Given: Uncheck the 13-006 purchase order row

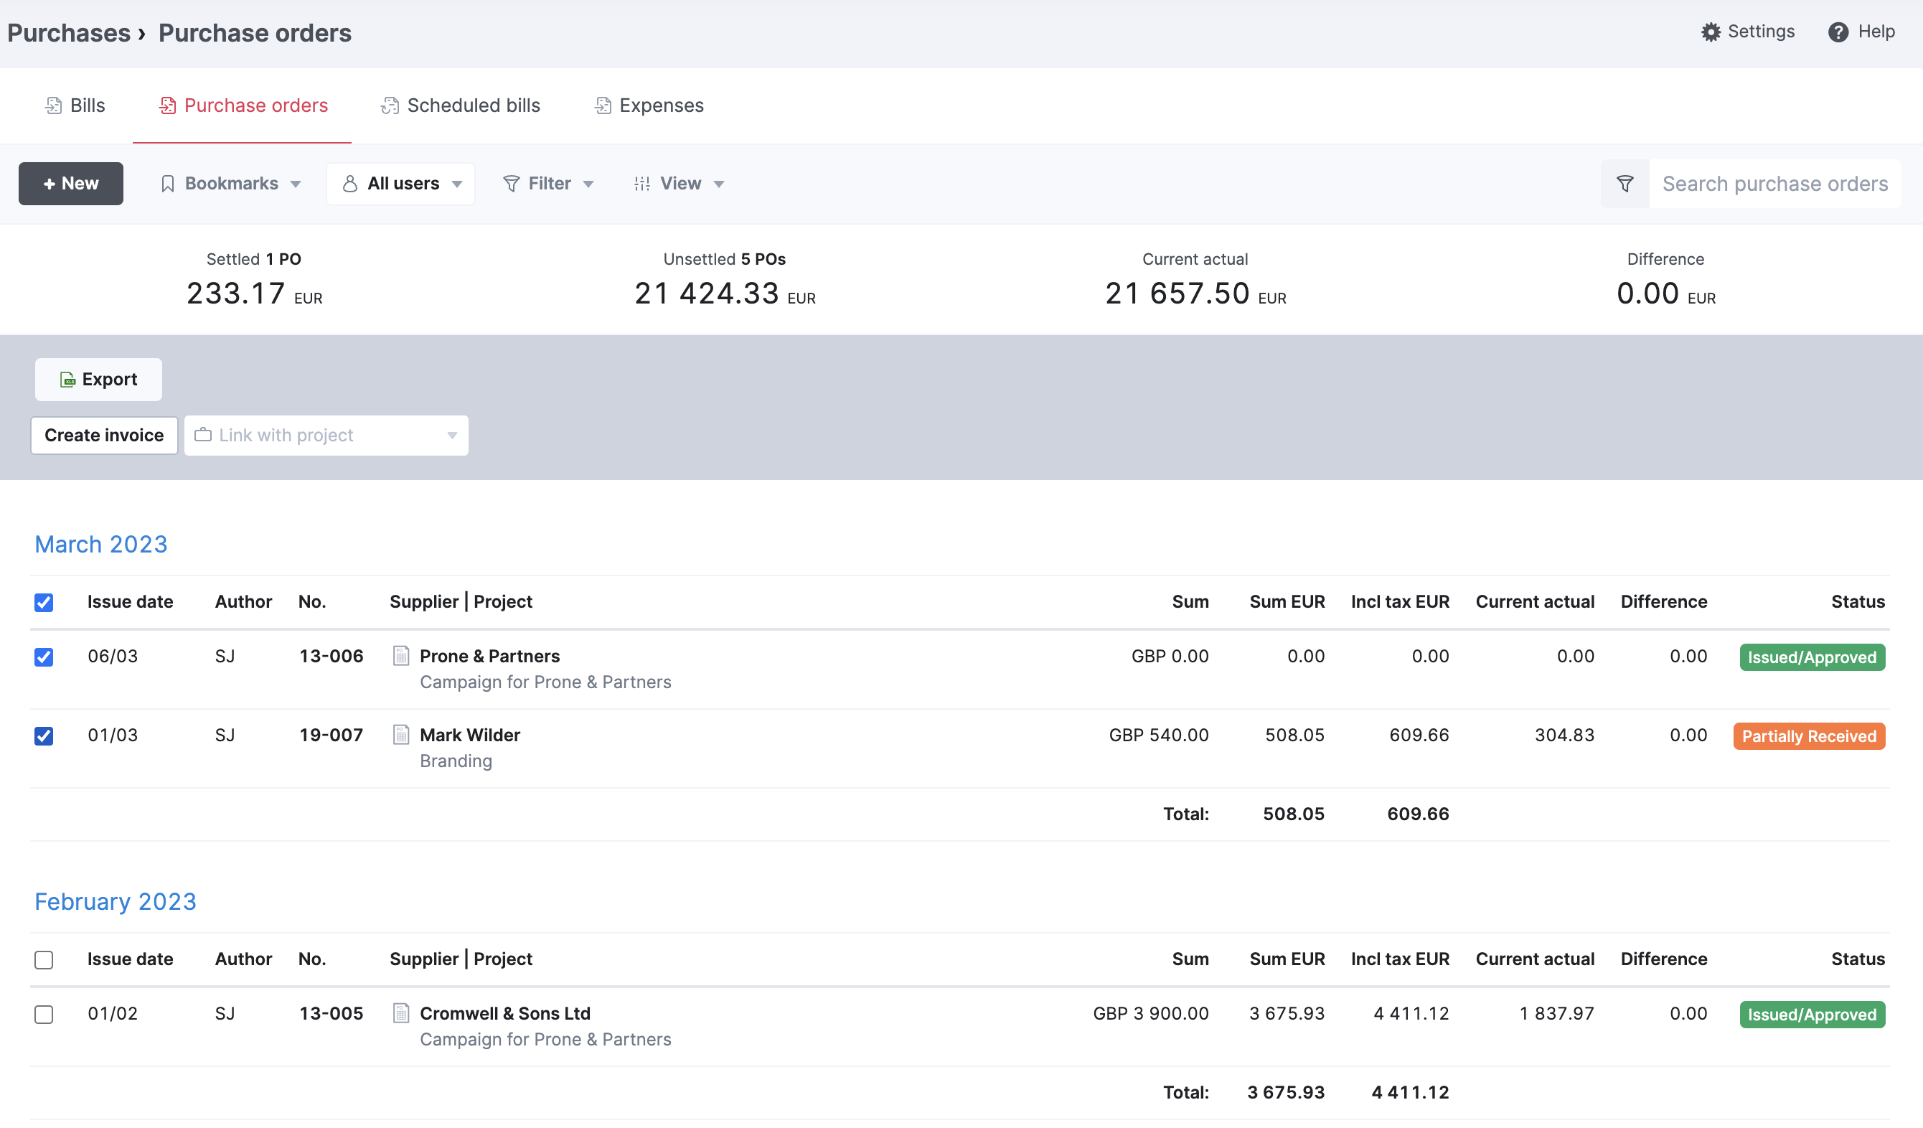Looking at the screenshot, I should [x=44, y=657].
